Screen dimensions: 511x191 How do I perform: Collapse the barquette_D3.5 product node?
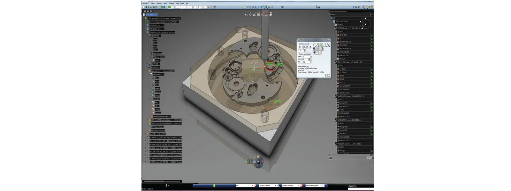[147, 71]
